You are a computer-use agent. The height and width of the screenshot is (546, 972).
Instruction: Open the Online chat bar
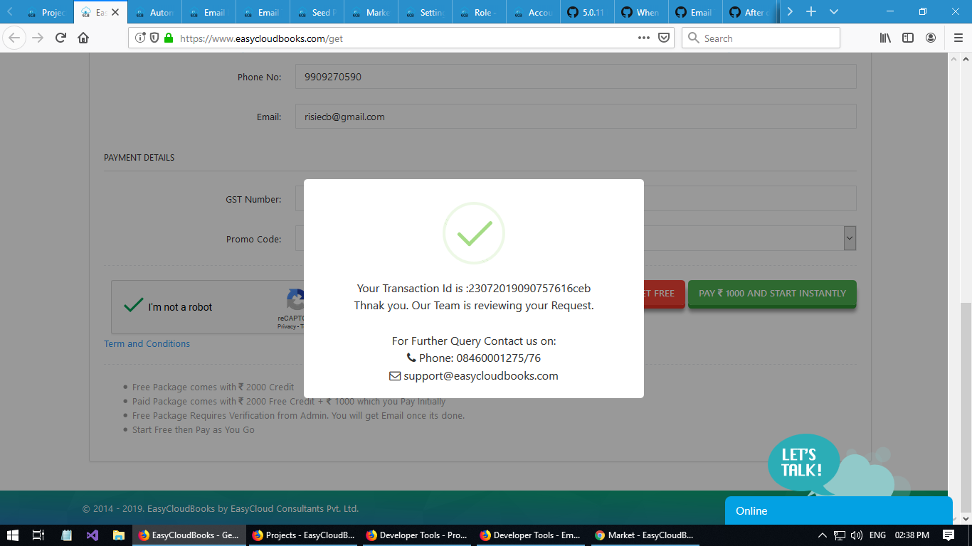pos(838,510)
